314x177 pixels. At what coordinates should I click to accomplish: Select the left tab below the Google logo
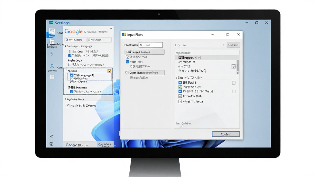click(x=75, y=40)
